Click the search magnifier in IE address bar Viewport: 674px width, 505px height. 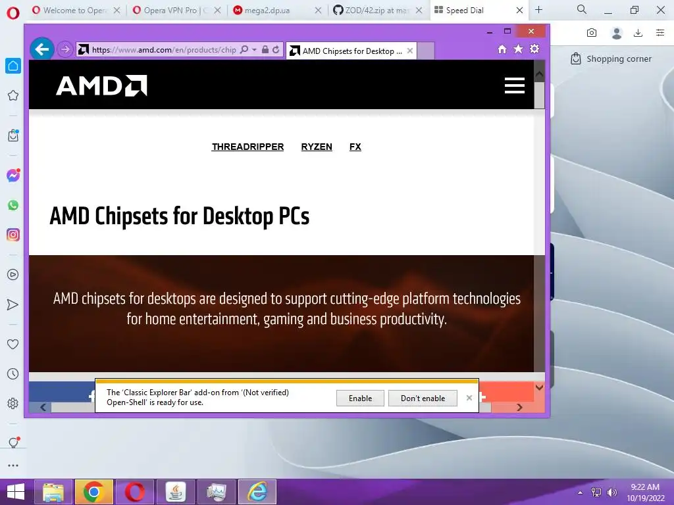pyautogui.click(x=244, y=49)
